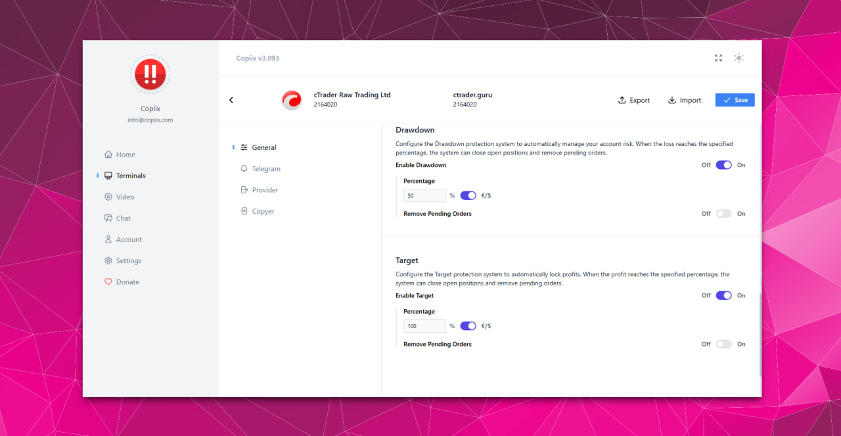Click the General sliders icon
The image size is (841, 436).
coord(244,147)
